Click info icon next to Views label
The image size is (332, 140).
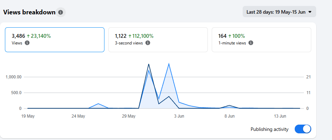pos(27,43)
